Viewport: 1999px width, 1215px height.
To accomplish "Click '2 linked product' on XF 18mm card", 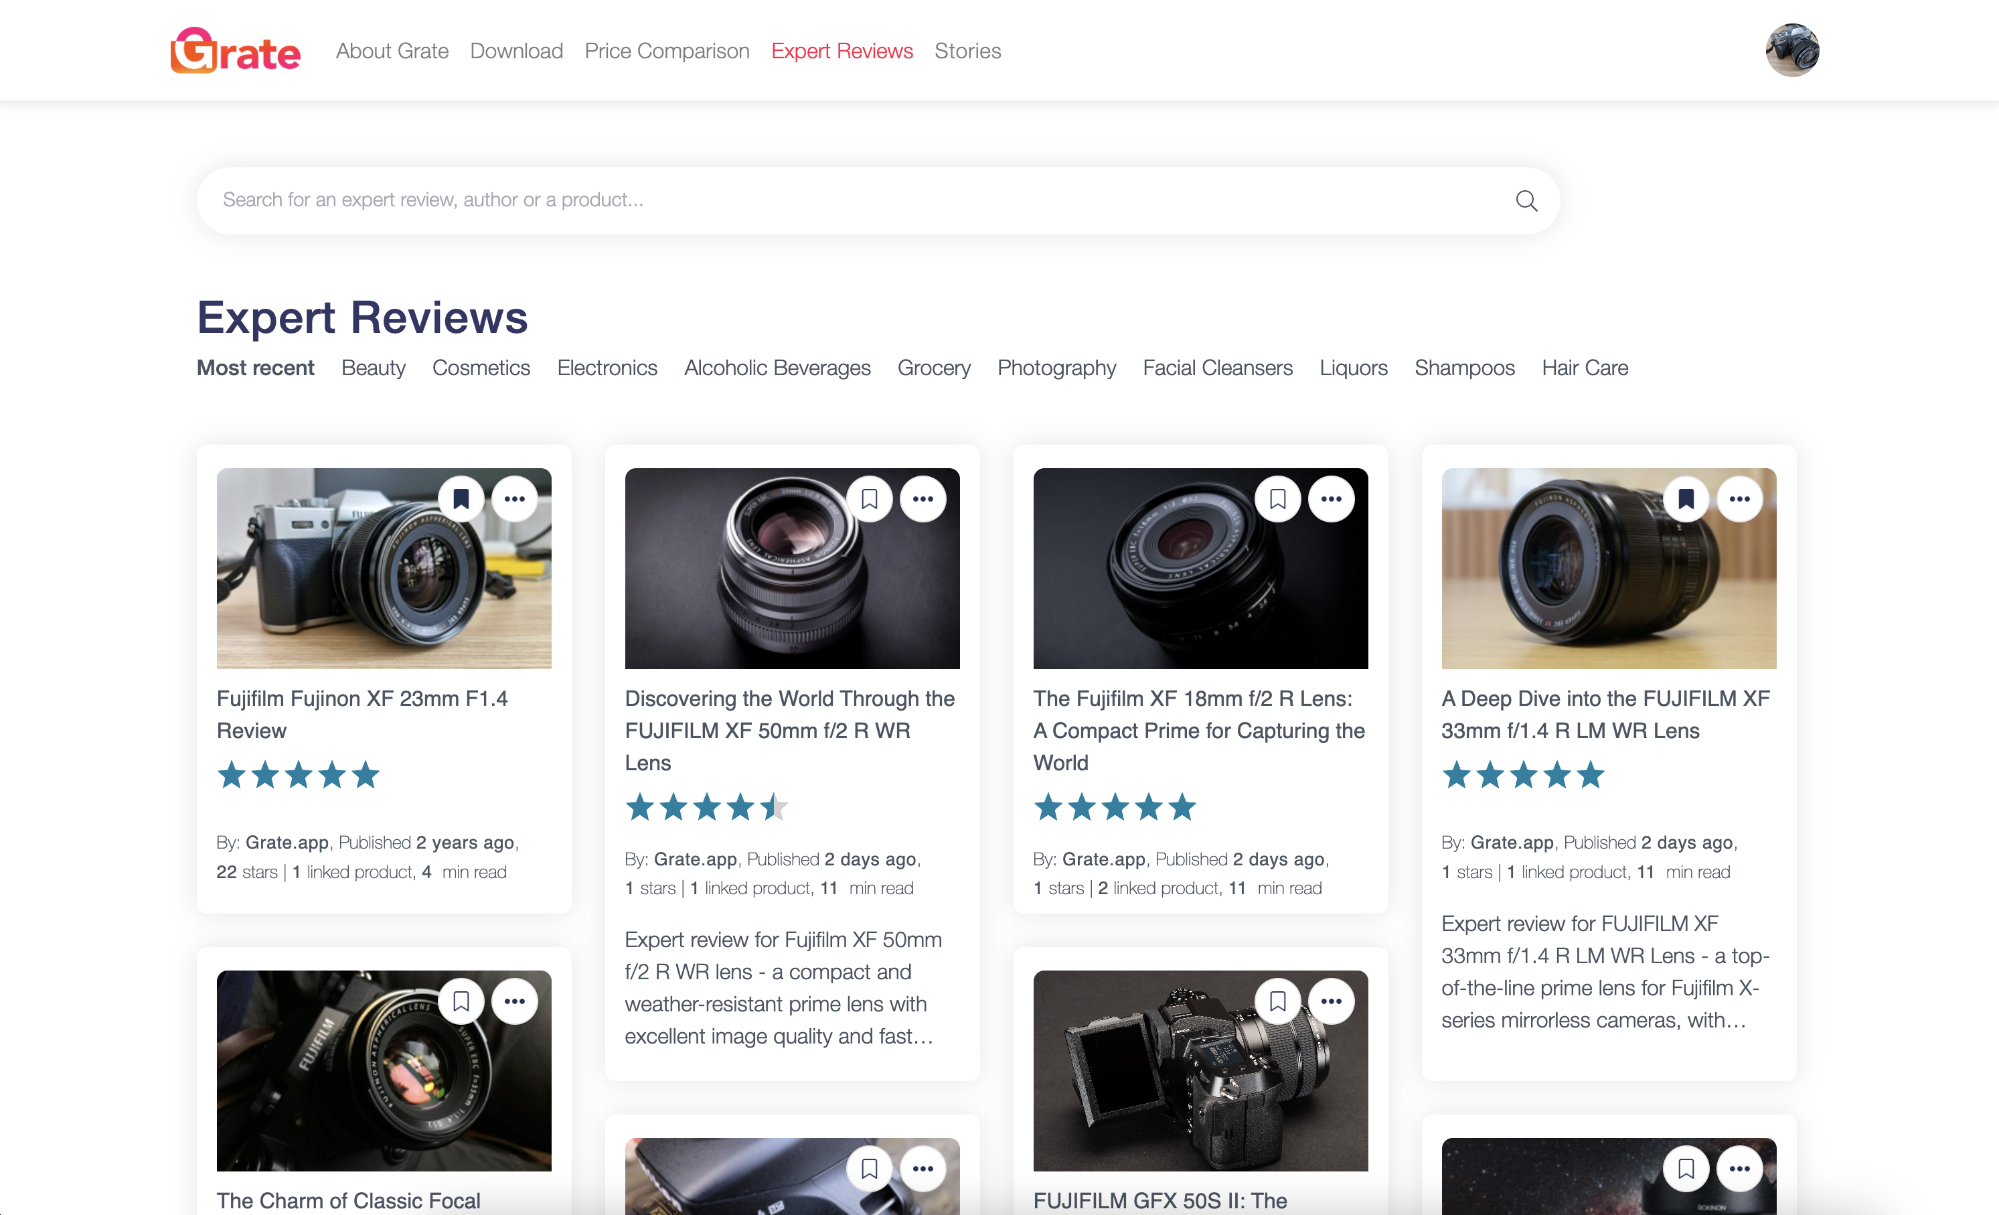I will point(1160,888).
